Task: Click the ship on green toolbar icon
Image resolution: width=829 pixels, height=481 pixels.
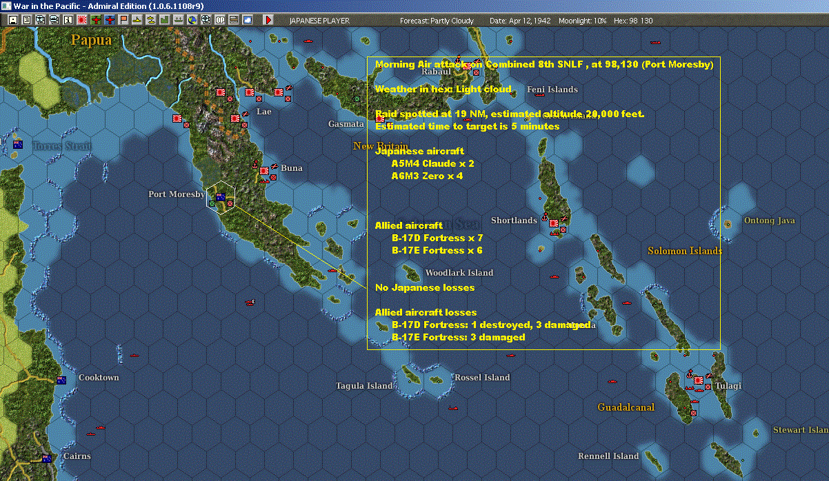Action: pos(179,20)
